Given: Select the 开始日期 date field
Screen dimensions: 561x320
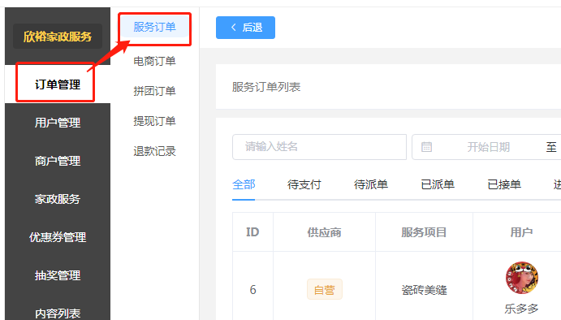Looking at the screenshot, I should click(x=489, y=147).
